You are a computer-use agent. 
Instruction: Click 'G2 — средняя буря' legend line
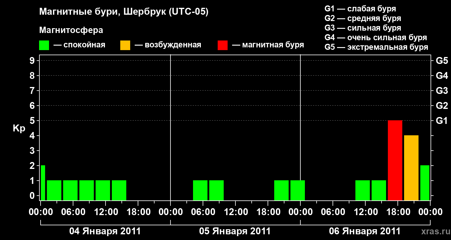363,18
